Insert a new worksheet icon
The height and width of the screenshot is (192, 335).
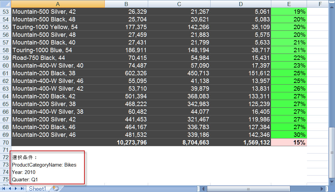tap(55, 189)
